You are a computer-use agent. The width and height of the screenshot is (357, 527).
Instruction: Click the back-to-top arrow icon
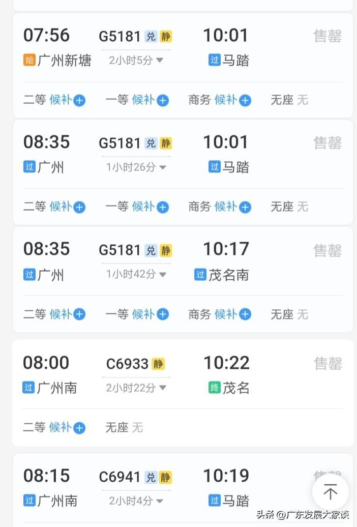click(330, 492)
